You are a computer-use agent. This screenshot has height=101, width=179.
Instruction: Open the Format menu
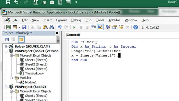[x=62, y=20]
